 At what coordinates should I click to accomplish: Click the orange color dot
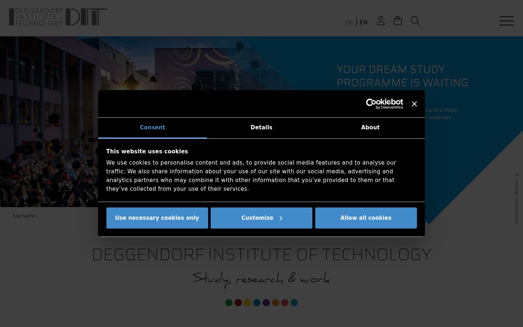point(276,303)
